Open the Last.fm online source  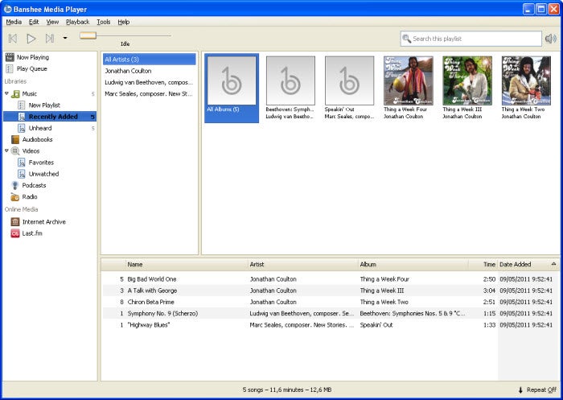[x=33, y=233]
